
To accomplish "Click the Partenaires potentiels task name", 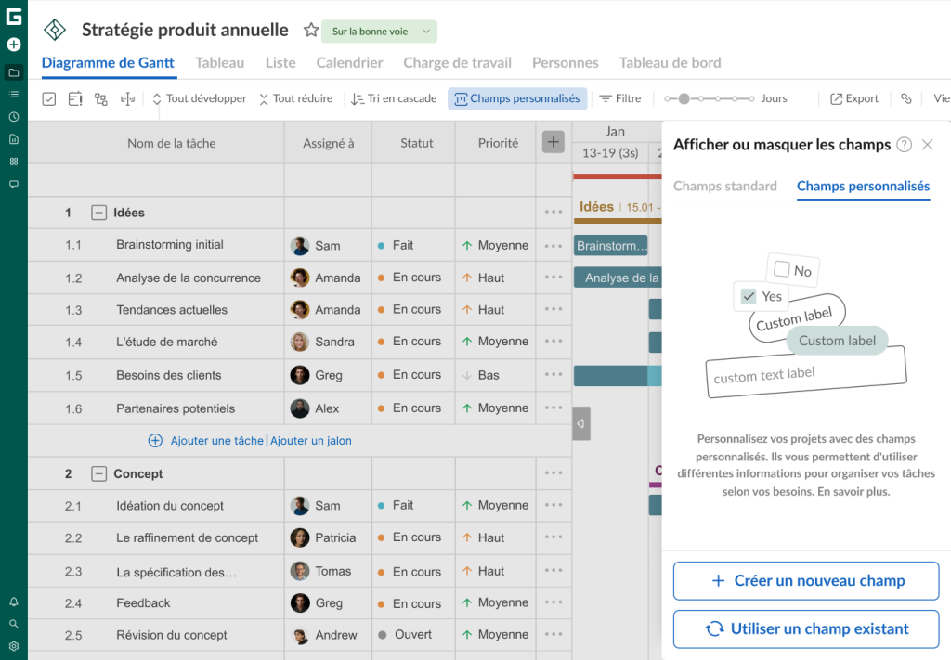I will pos(176,408).
